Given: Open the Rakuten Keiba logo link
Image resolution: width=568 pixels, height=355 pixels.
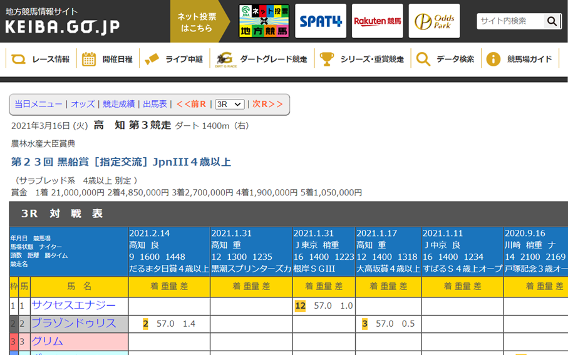Looking at the screenshot, I should click(x=377, y=21).
